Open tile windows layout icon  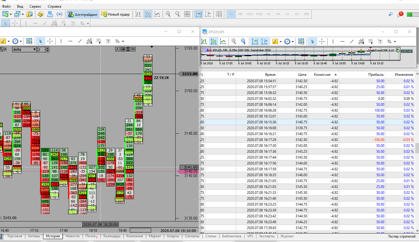click(x=187, y=14)
